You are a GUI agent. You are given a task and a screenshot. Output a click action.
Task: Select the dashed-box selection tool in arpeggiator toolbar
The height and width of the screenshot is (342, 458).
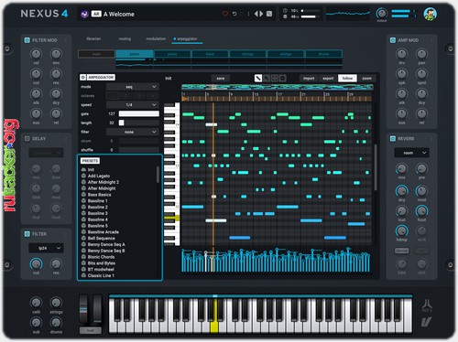(275, 79)
